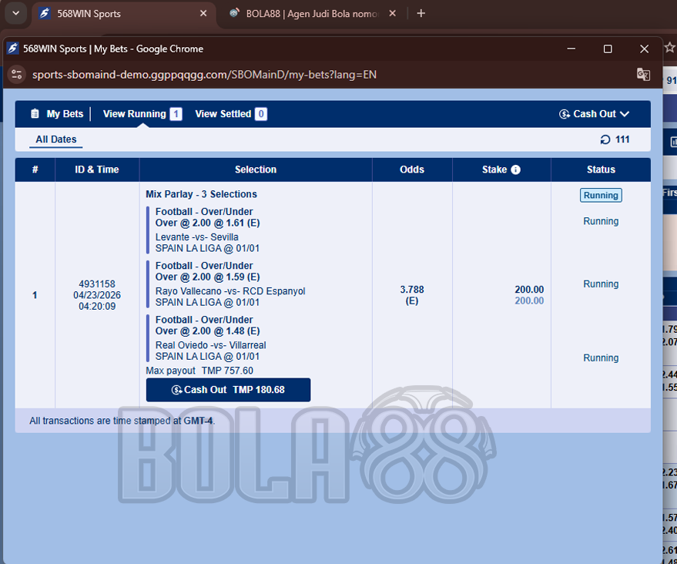Click bet ID 4931158

click(x=97, y=284)
